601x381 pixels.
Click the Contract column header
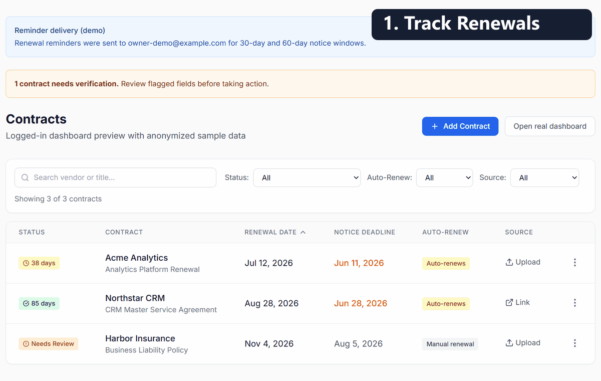(x=124, y=232)
